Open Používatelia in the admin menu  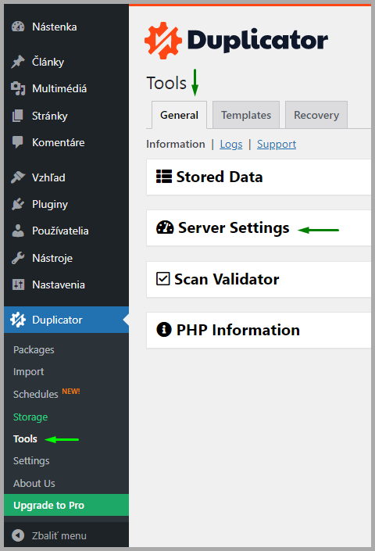click(66, 231)
